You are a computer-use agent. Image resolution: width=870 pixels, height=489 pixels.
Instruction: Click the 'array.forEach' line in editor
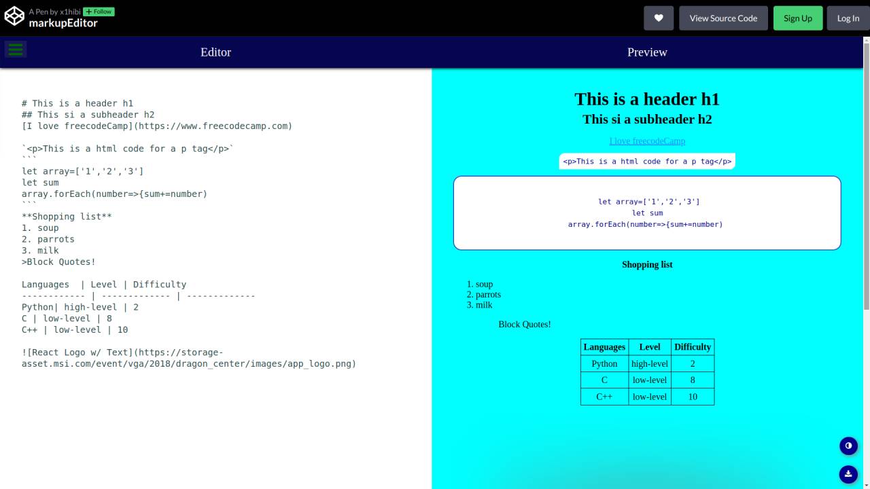(x=114, y=194)
